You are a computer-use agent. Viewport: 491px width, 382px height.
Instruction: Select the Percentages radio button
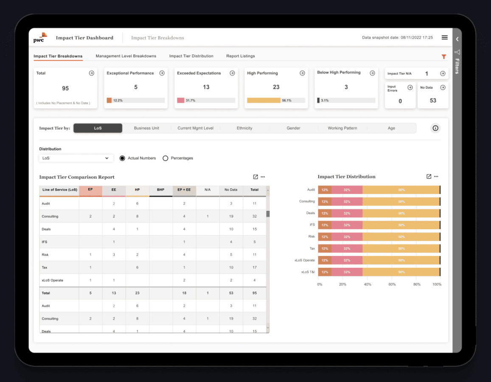tap(166, 158)
